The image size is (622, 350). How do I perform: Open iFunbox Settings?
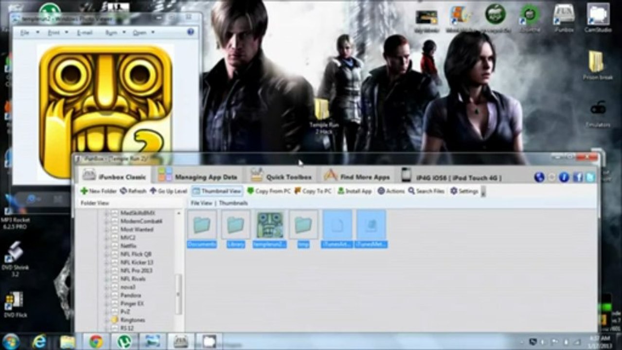tap(464, 191)
